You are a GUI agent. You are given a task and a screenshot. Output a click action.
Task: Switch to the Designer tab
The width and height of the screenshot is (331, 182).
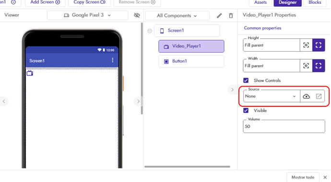(287, 2)
